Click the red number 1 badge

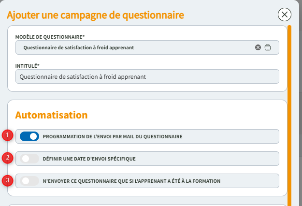(7, 135)
